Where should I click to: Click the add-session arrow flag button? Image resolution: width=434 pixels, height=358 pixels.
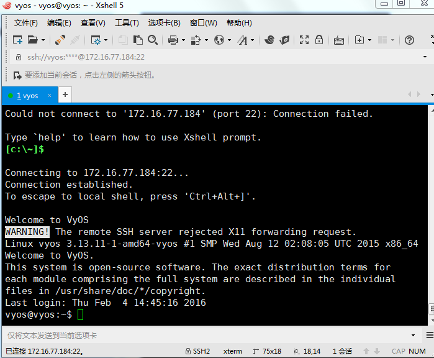17,75
